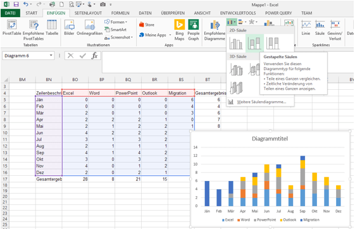Screen dimensions: 355x229
Task: Open the Name Box dropdown
Action: (51, 56)
